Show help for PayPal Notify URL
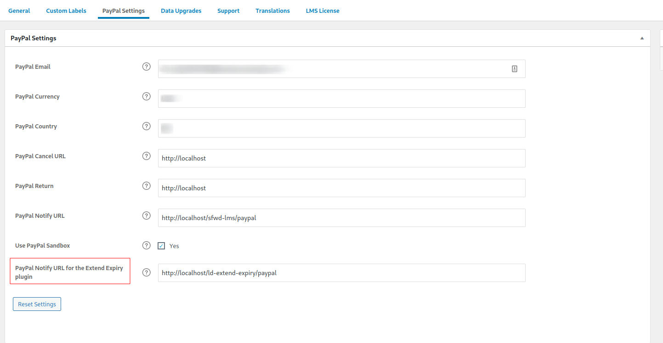 pos(147,216)
